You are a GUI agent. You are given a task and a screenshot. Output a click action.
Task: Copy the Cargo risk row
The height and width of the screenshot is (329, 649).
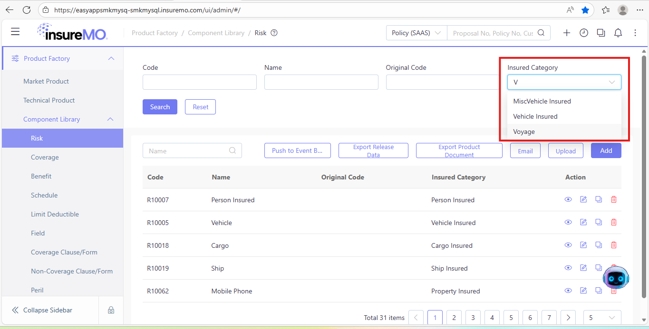pos(599,245)
